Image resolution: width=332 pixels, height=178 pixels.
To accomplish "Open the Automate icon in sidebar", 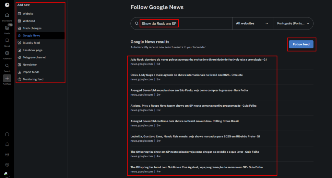I will [x=7, y=53].
